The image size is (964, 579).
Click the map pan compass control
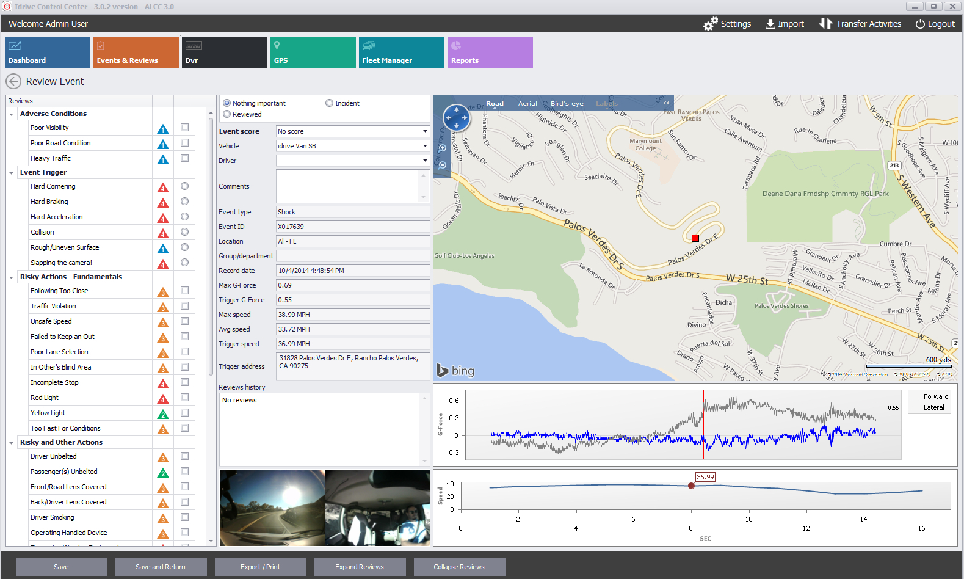click(x=456, y=117)
